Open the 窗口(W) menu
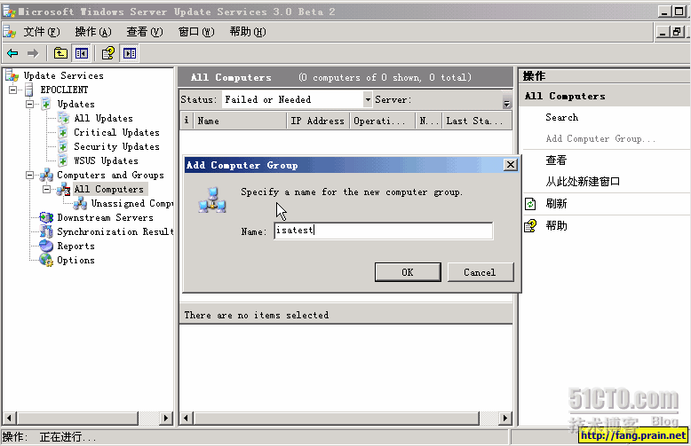This screenshot has height=446, width=691. click(196, 32)
